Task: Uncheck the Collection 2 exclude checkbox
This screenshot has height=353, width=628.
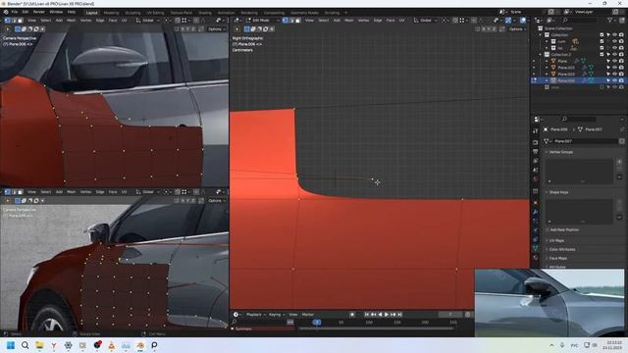Action: pos(602,55)
